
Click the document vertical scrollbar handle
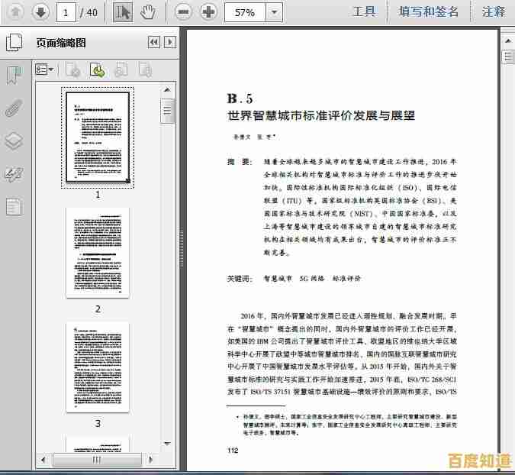coord(508,57)
